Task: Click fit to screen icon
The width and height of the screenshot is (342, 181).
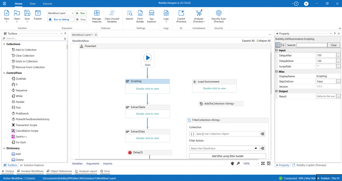Action: tap(263, 163)
